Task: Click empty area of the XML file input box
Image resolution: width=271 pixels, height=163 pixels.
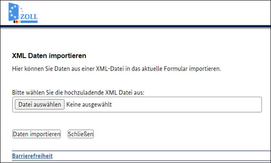Action: (187, 105)
